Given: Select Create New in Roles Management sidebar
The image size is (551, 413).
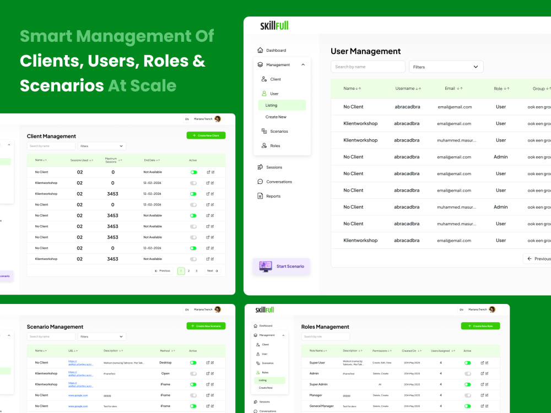Looking at the screenshot, I should coord(266,388).
